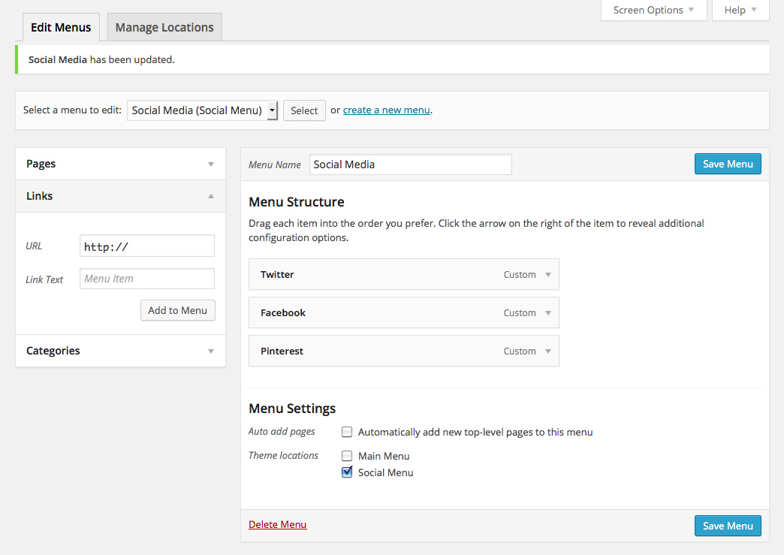Expand the Categories panel
Screen dimensions: 784x555
click(211, 351)
